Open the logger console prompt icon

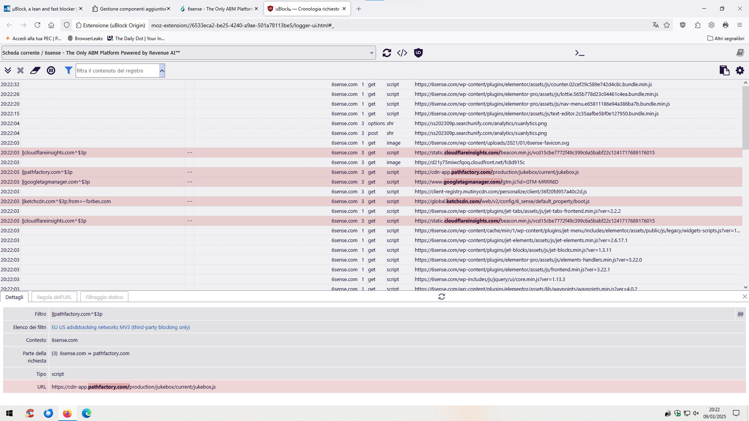(x=580, y=53)
